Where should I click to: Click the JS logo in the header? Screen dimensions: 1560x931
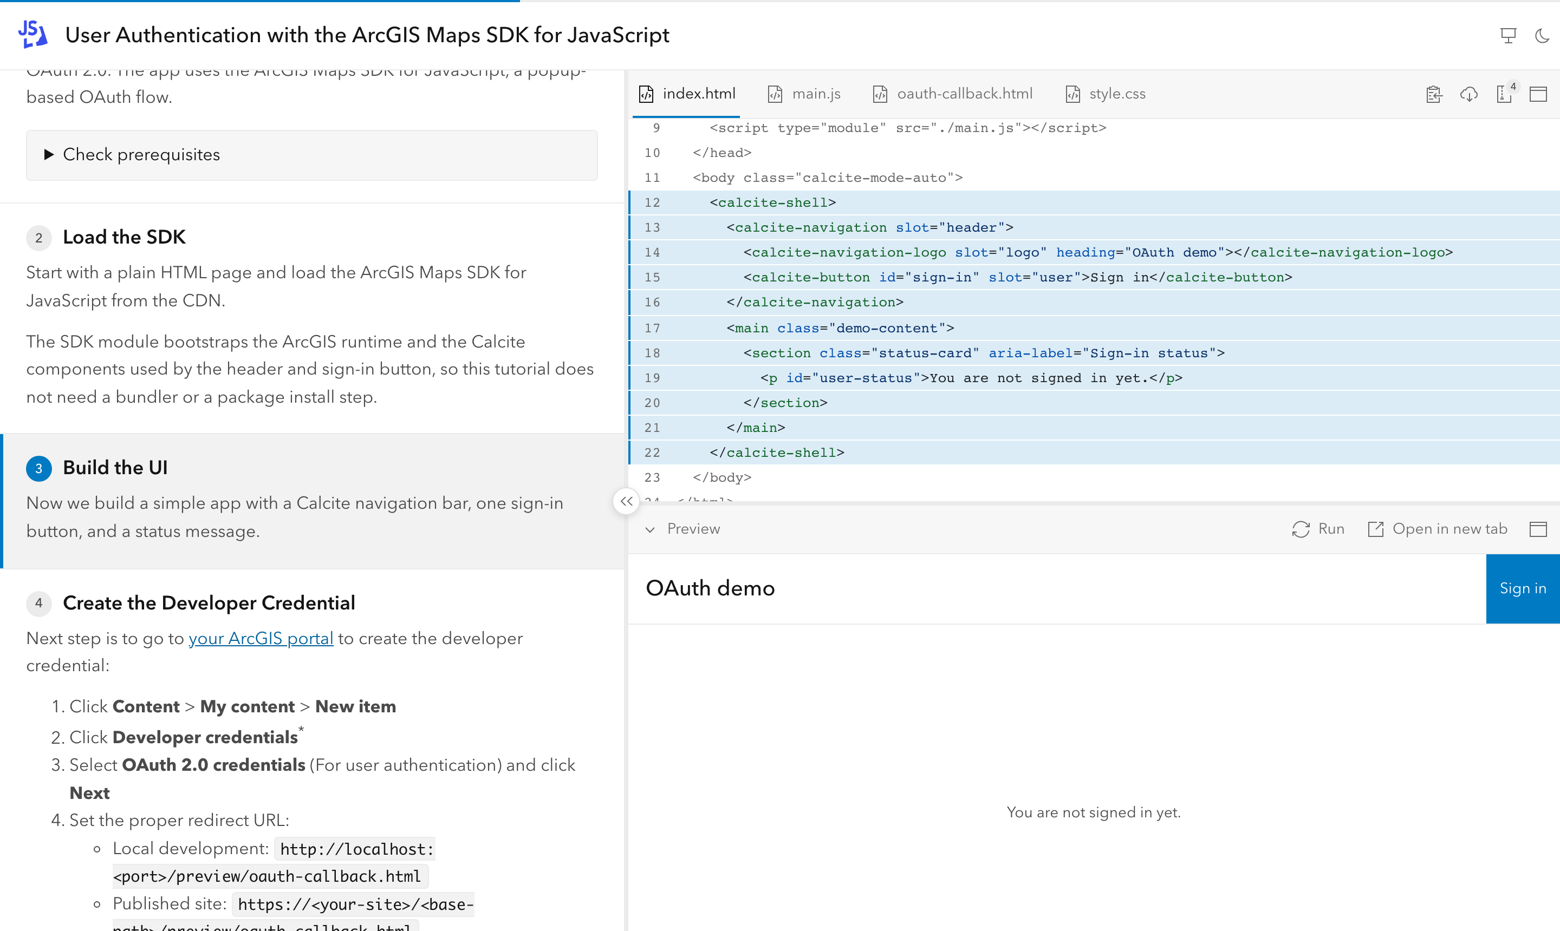click(32, 34)
